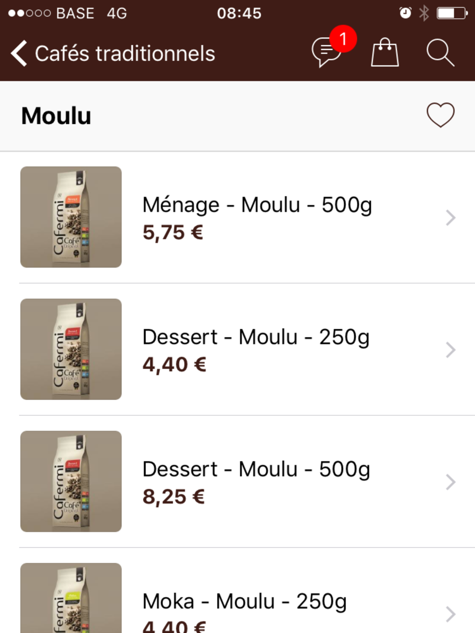The image size is (475, 633).
Task: Select Ménage - Moulu - 500g product title
Action: point(257,205)
